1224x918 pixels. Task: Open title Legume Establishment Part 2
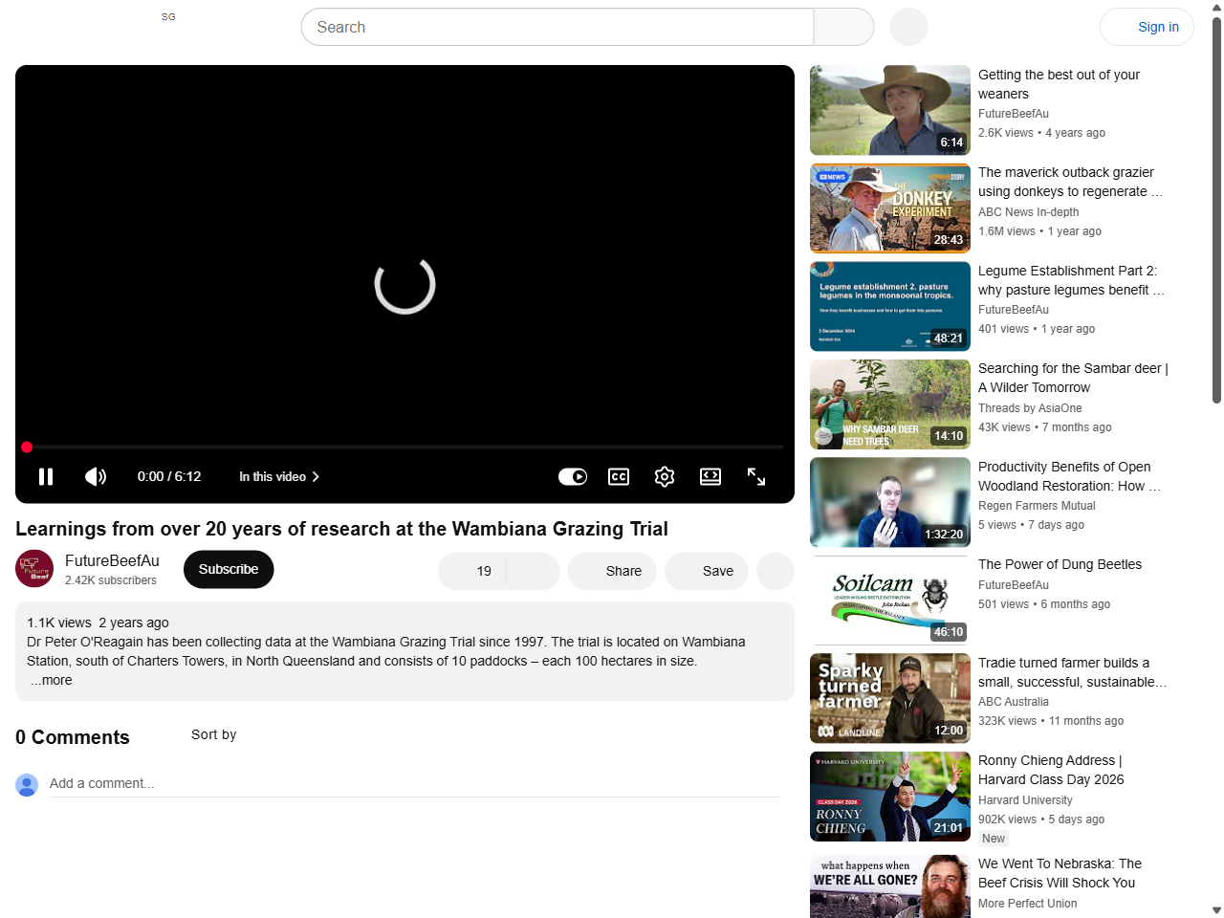[1071, 280]
